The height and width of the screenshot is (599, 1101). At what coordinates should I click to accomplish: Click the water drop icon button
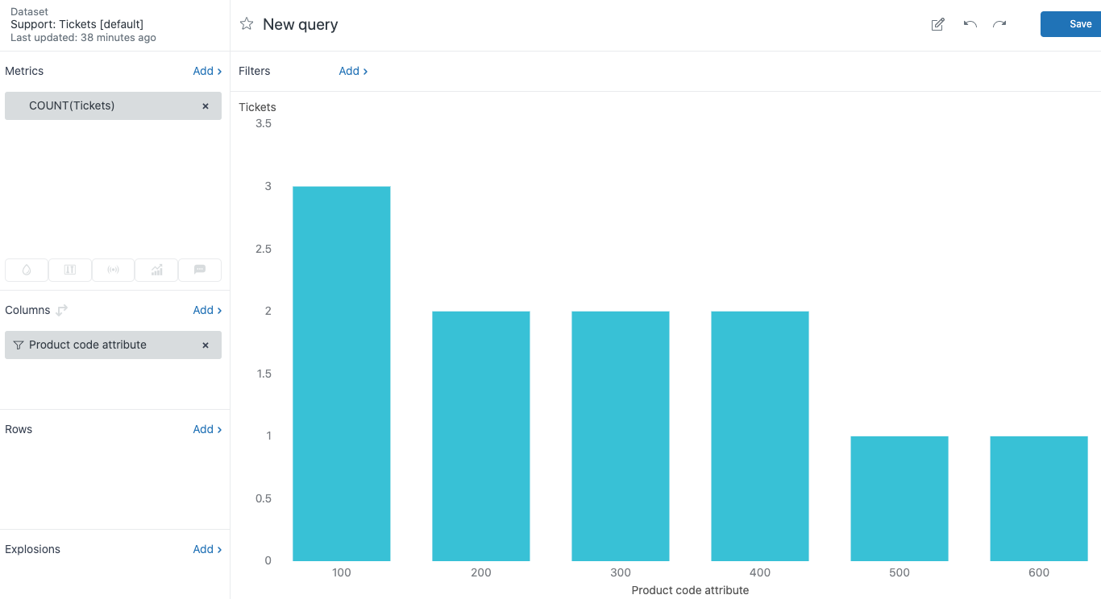(27, 270)
